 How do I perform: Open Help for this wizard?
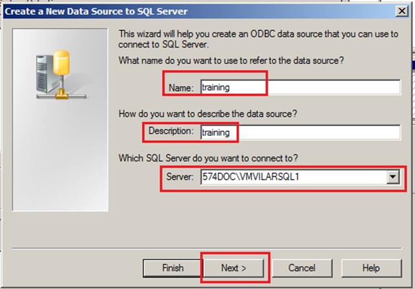pos(371,268)
